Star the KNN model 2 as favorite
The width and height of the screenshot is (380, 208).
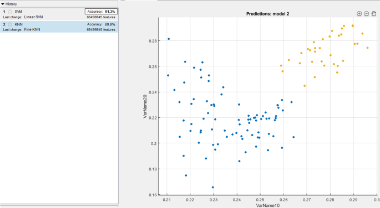tap(10, 24)
